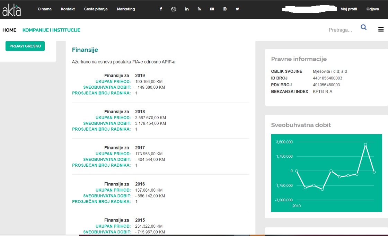Viewport: 388px width, 236px height.
Task: Click the Instagram icon
Action: pos(225,9)
